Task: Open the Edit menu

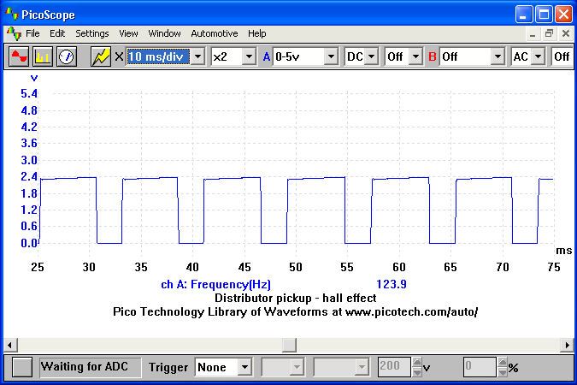Action: pos(57,33)
